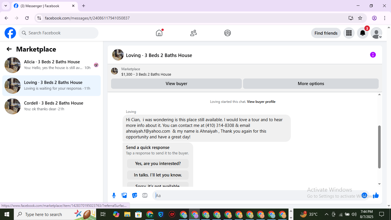Open the Home feed icon

coord(159,33)
